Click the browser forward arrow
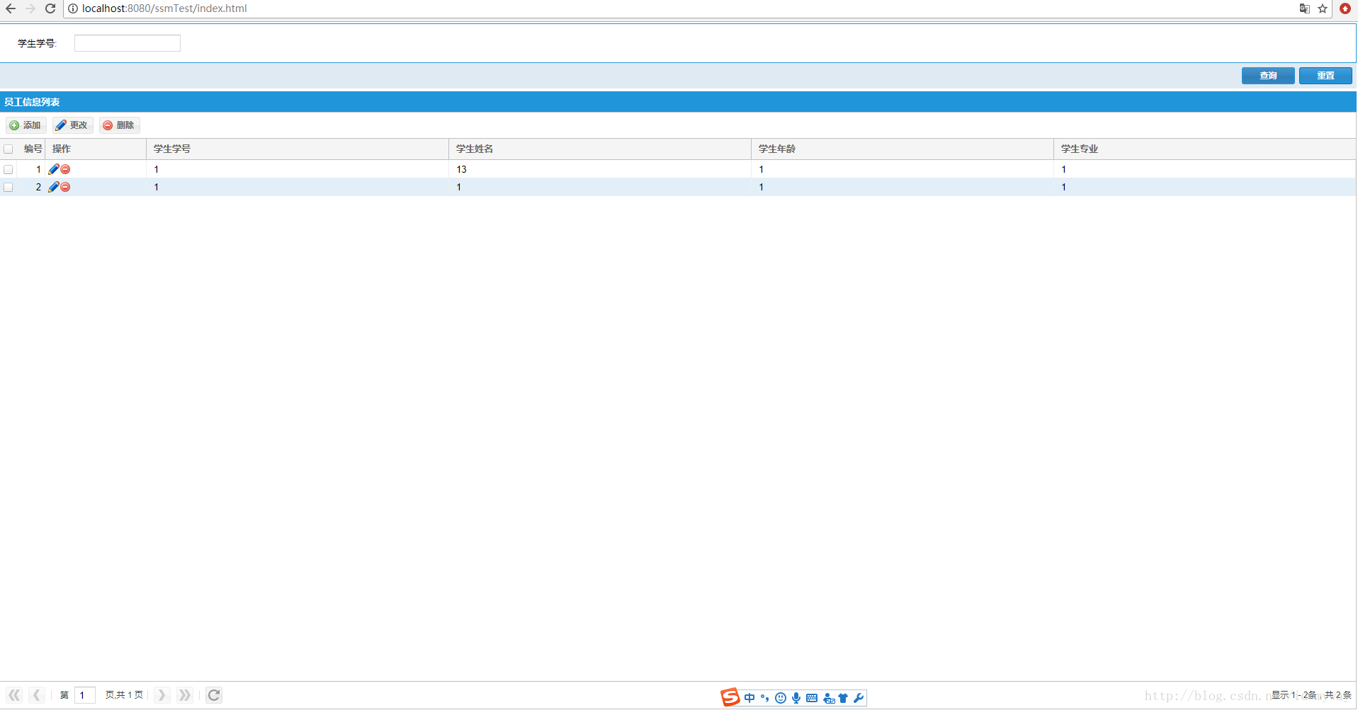 click(x=30, y=8)
